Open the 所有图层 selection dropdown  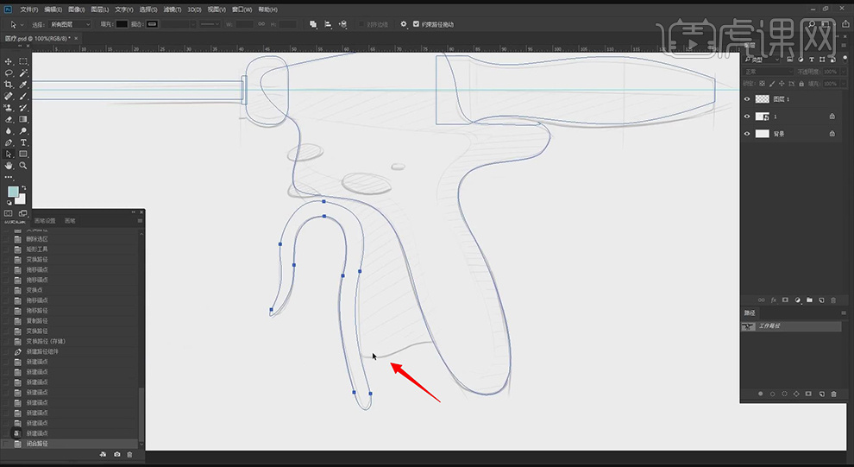(x=69, y=24)
